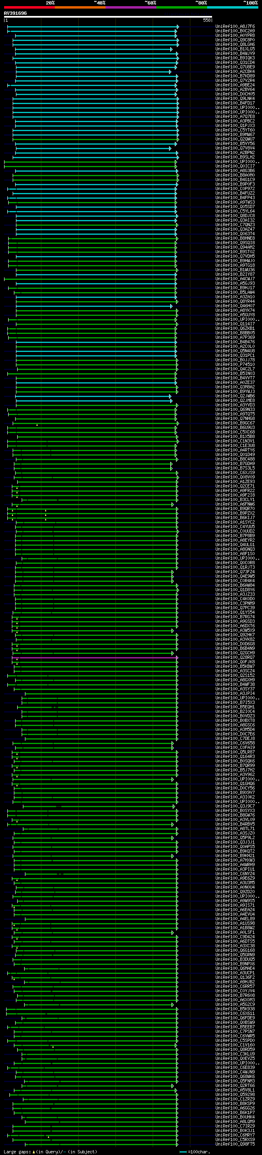This screenshot has width=262, height=1155.
Task: Select UniRef100_Q9LNK4 label
Action: tap(235, 99)
